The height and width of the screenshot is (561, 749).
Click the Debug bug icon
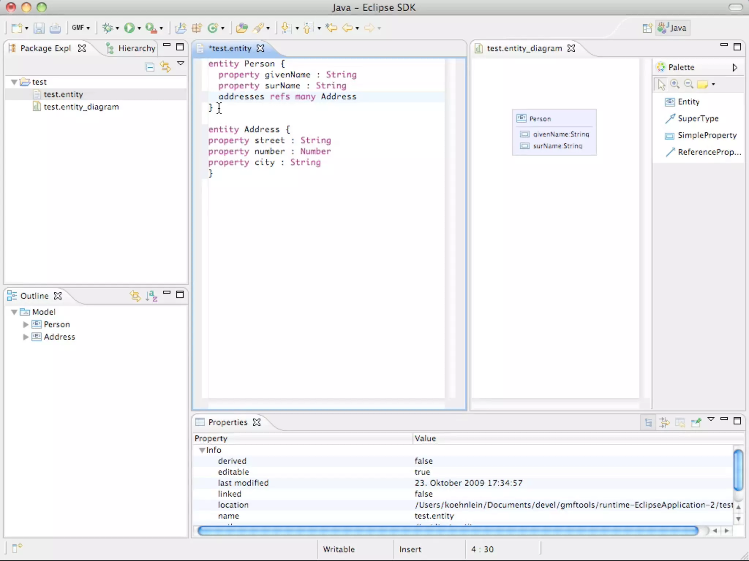pos(108,28)
